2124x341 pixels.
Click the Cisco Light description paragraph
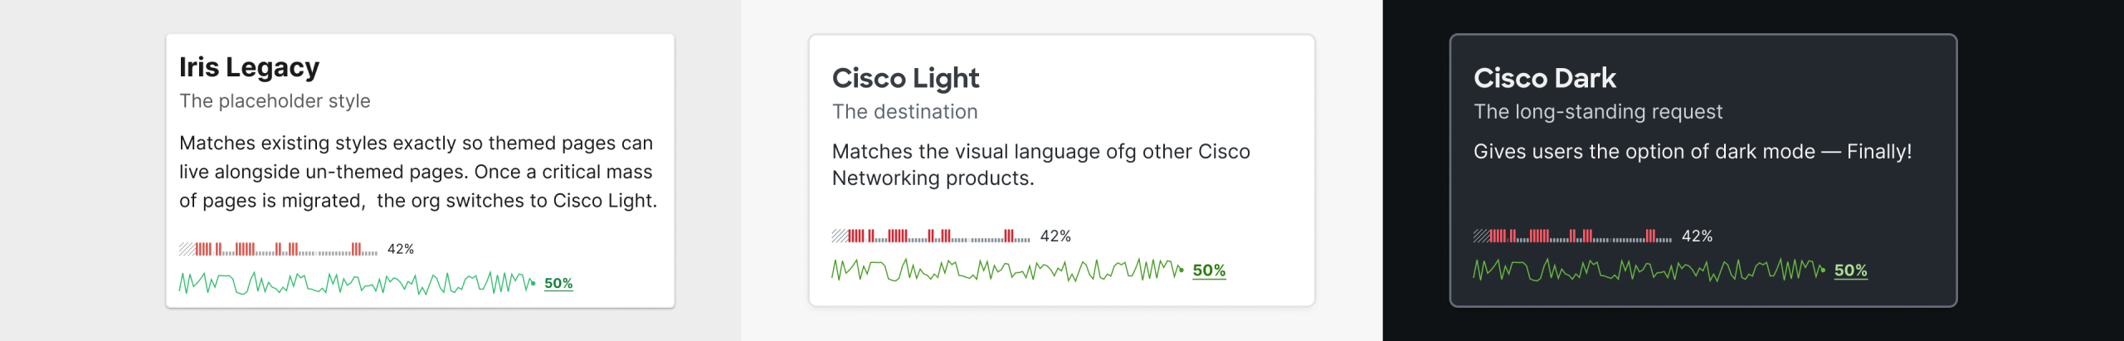(1040, 164)
